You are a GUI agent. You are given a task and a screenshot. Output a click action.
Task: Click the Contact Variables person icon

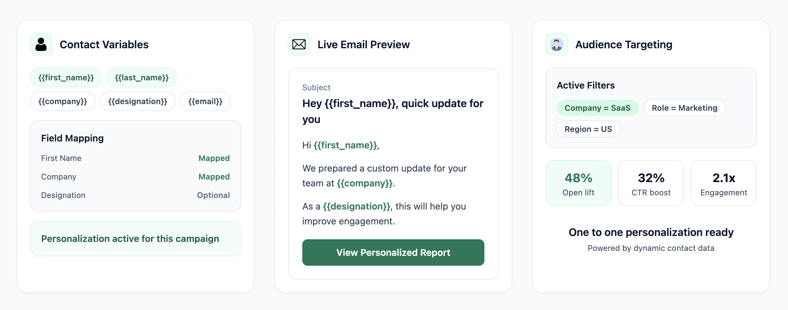point(41,44)
